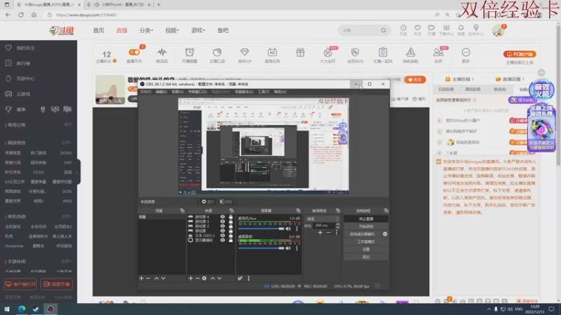This screenshot has height=315, width=561.
Task: Click the DOTA2 category link
Action: [66, 153]
